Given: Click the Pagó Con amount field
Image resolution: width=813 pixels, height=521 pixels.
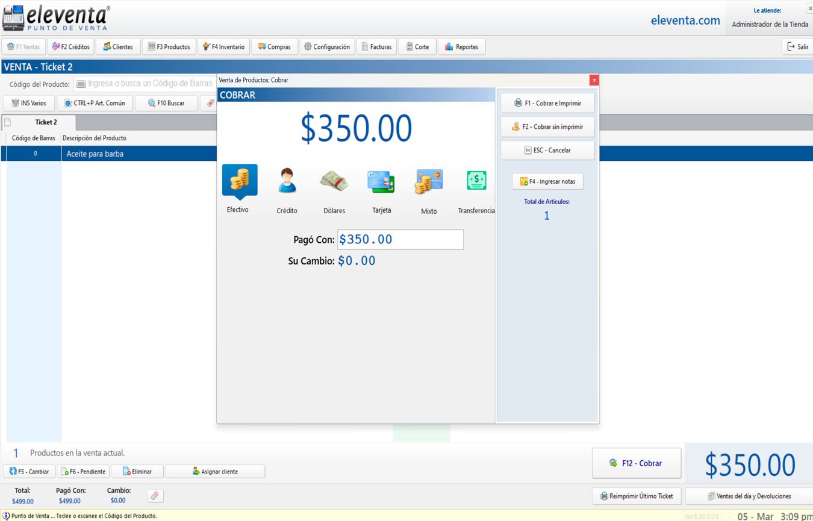Looking at the screenshot, I should (400, 240).
